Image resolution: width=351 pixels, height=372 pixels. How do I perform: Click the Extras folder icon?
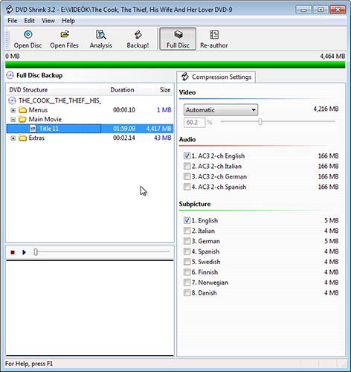[22, 138]
